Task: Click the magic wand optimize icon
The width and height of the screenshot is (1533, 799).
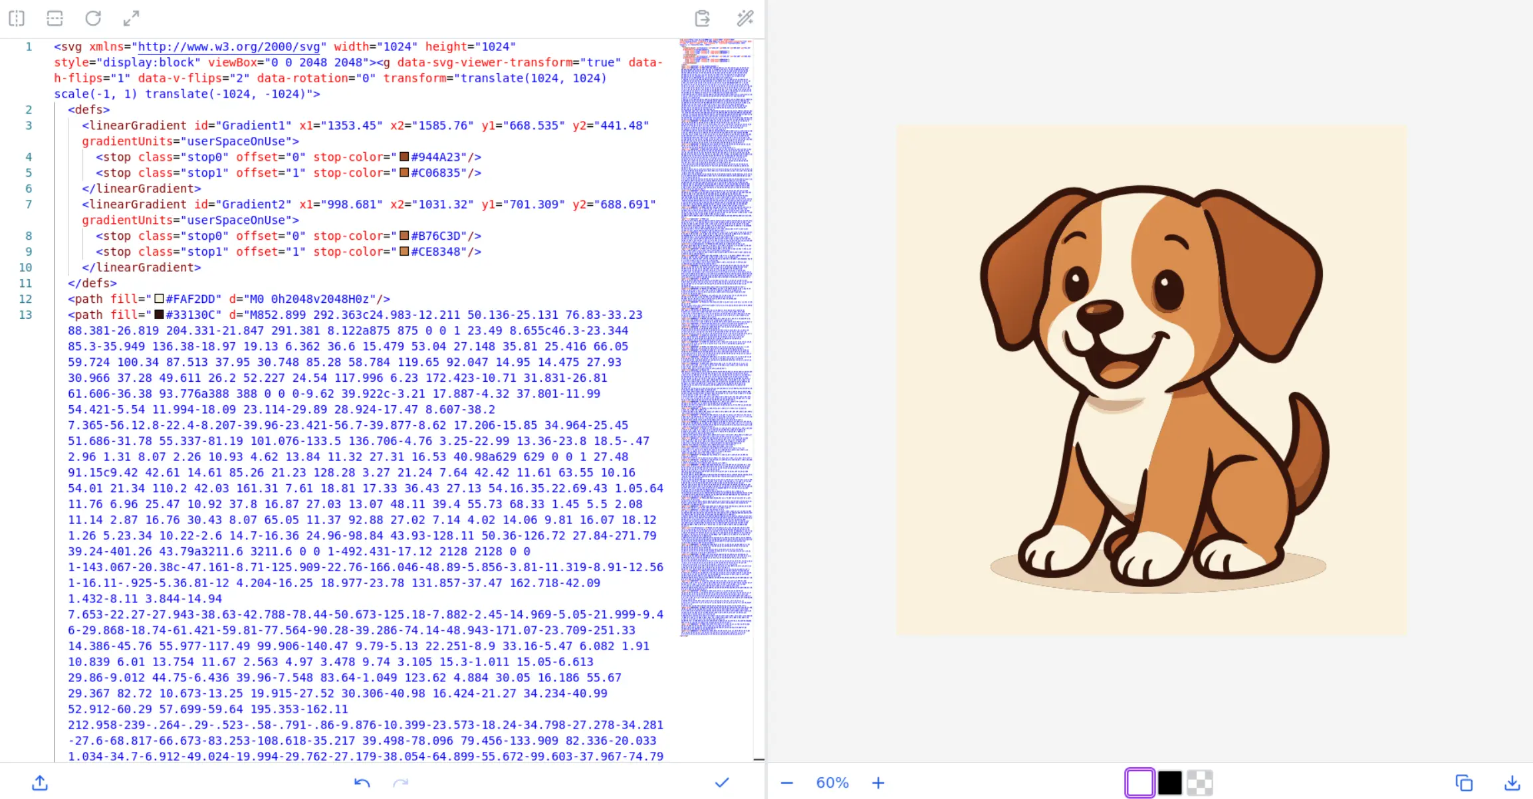Action: pos(745,18)
